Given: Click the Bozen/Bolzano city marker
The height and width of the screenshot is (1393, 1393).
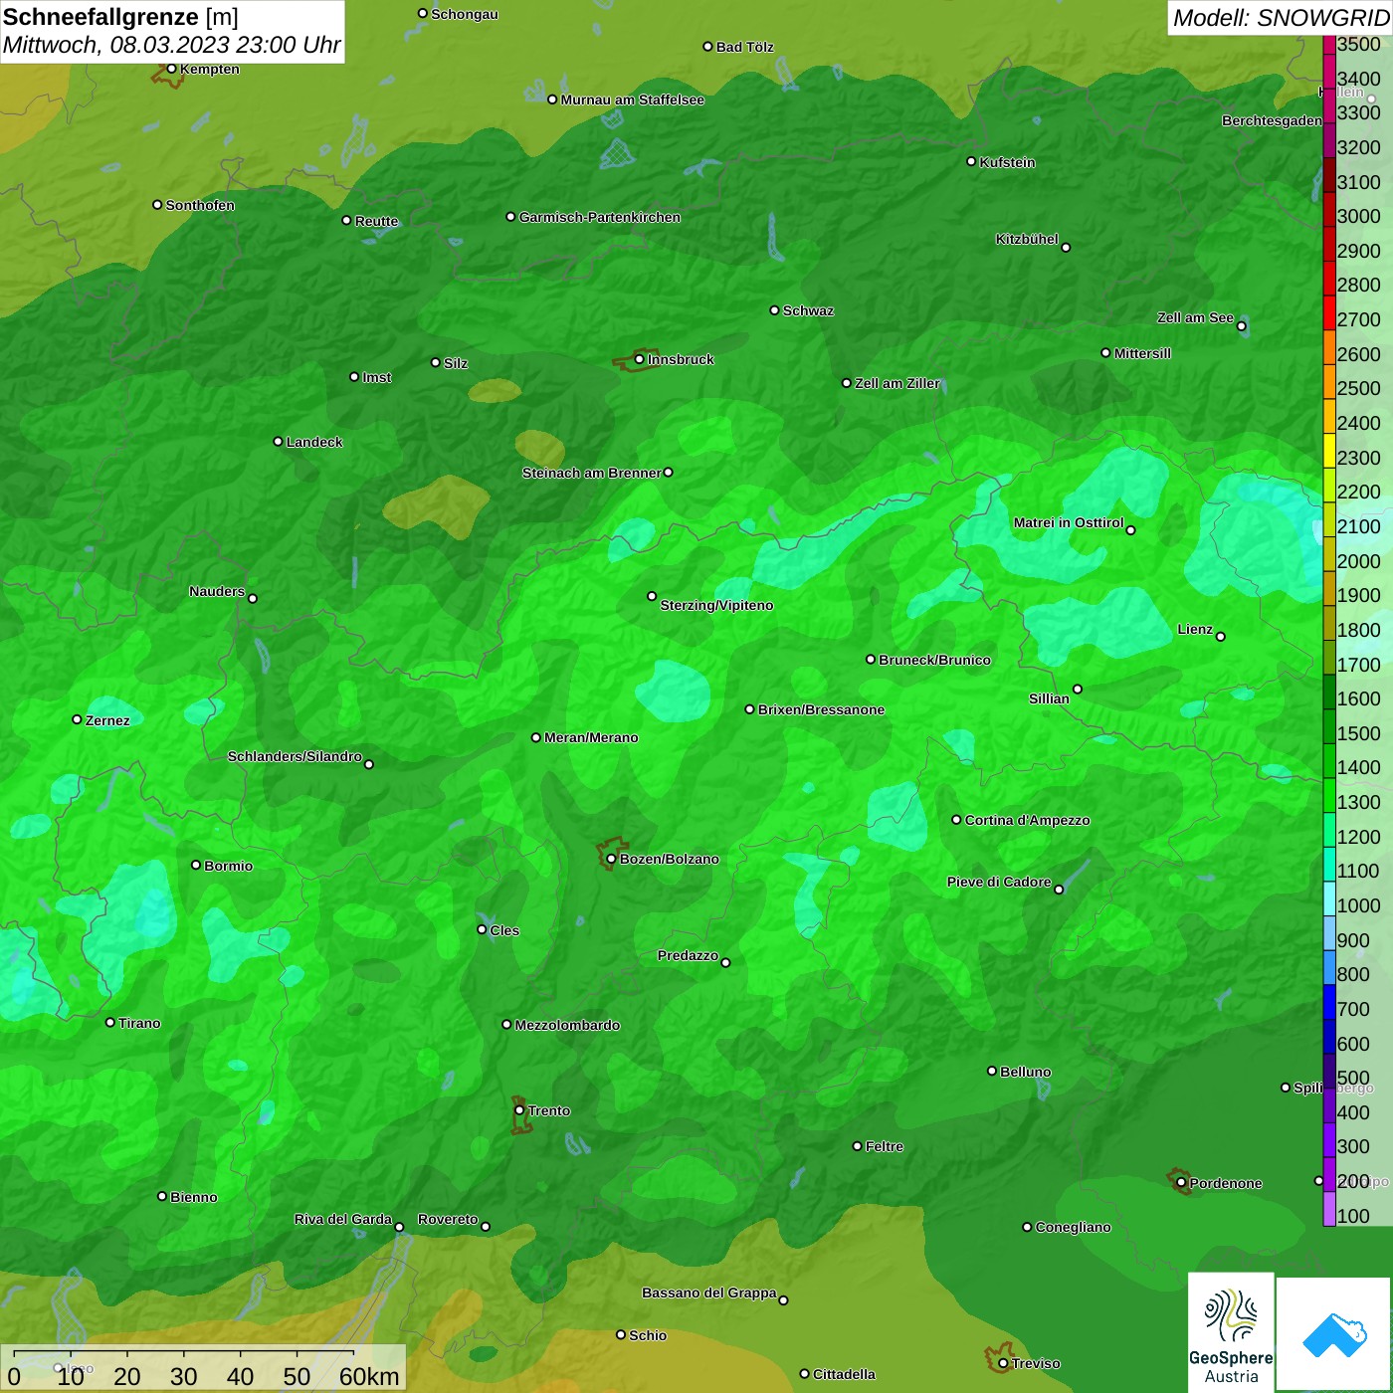Looking at the screenshot, I should tap(612, 859).
